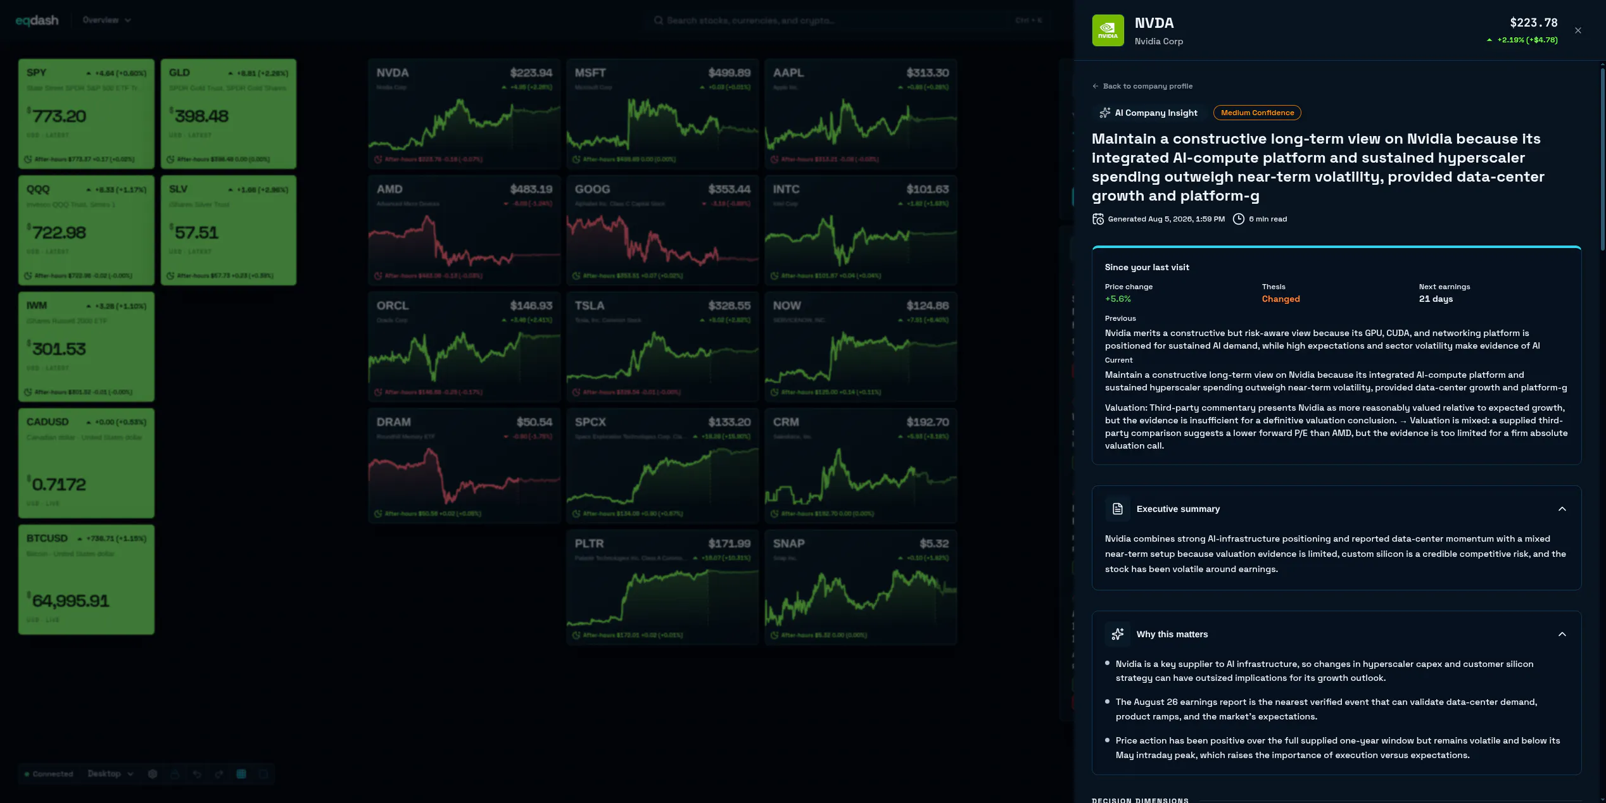
Task: Click the calendar icon beside Generated date
Action: click(1098, 219)
